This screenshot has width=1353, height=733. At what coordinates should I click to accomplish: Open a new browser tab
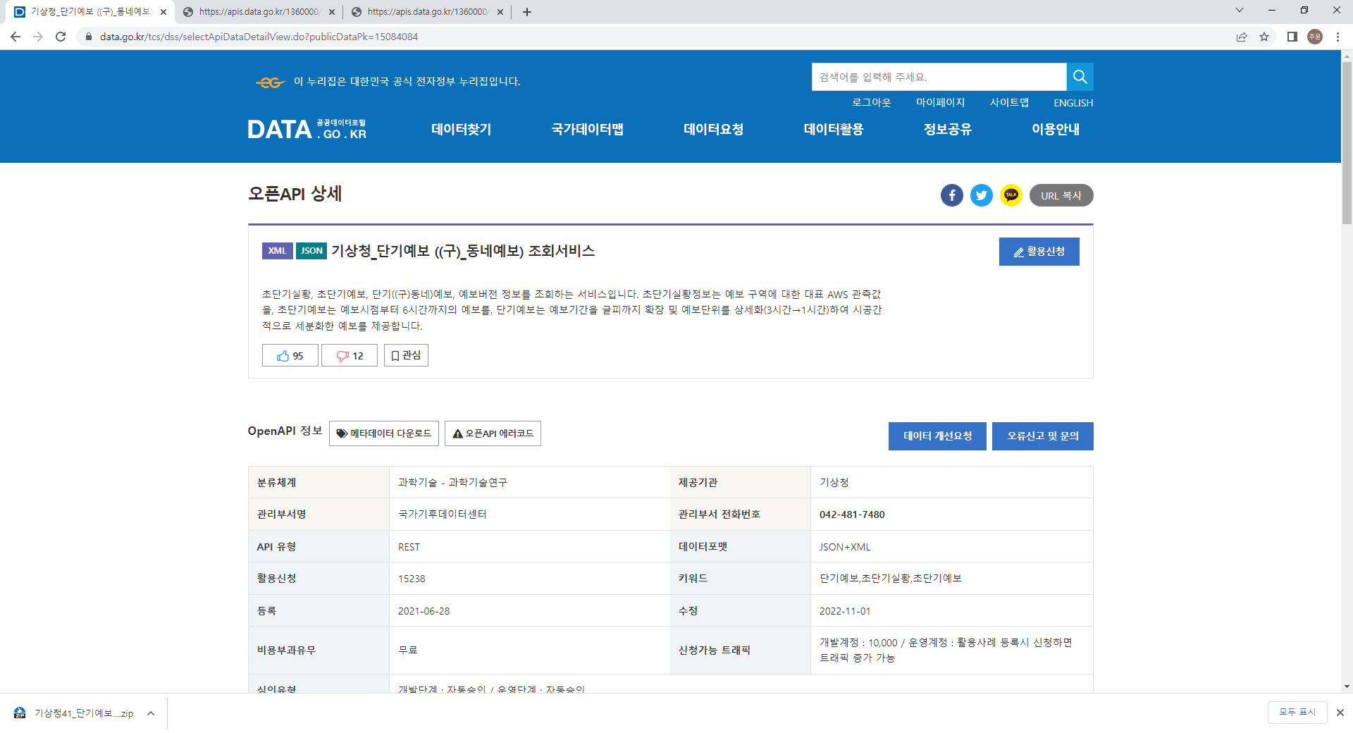point(527,12)
